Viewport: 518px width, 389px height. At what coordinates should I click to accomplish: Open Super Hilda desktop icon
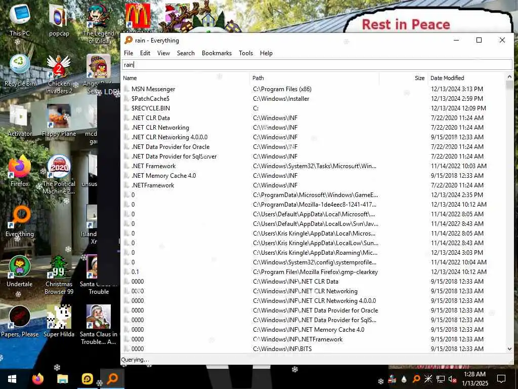[x=59, y=321]
